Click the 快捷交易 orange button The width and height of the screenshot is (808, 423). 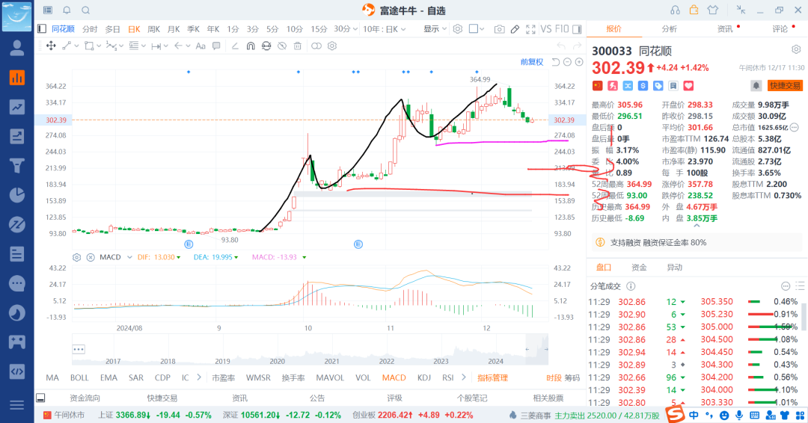click(786, 85)
